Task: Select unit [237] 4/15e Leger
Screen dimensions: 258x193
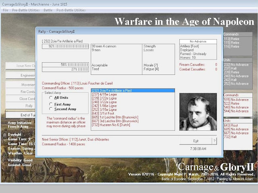Action: 133,94
